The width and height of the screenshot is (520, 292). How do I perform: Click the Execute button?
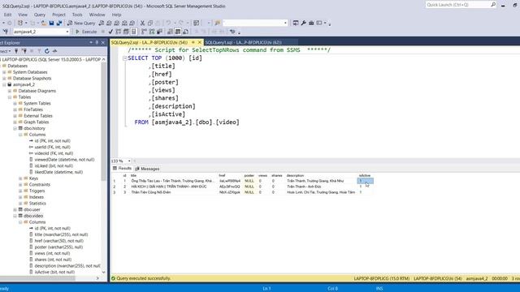(x=86, y=32)
